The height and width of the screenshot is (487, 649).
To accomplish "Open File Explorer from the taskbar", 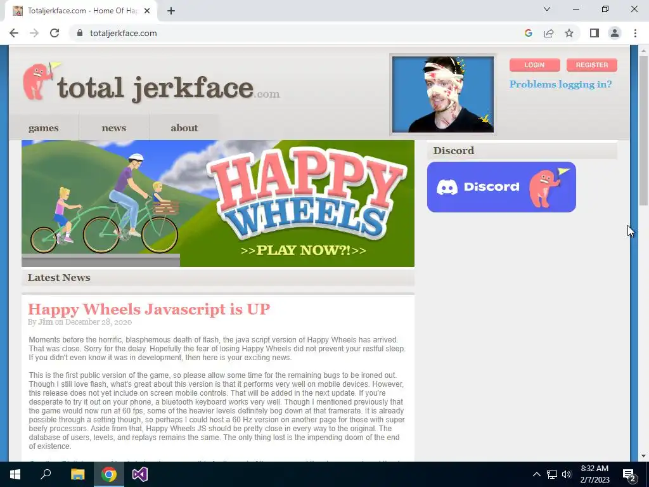I will point(77,474).
